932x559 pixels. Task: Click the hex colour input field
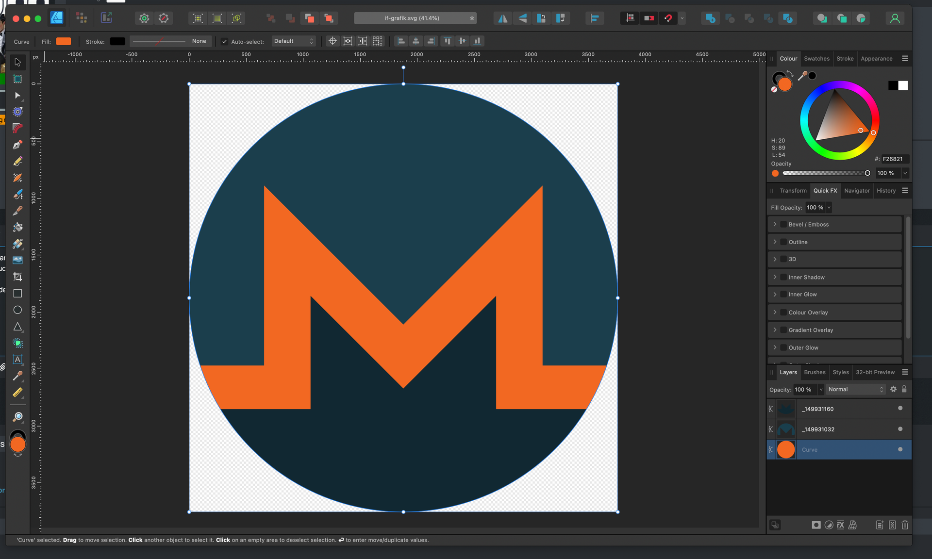[894, 159]
